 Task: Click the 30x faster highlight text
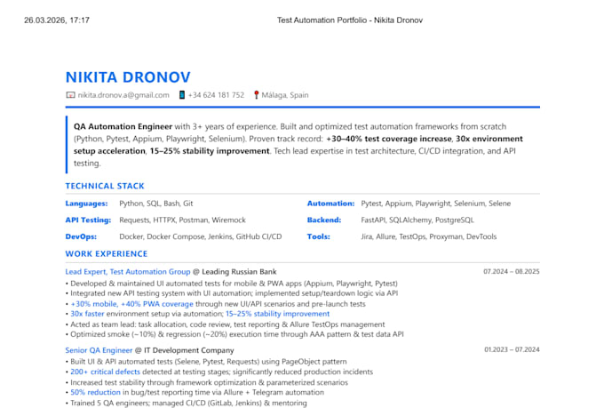(87, 314)
